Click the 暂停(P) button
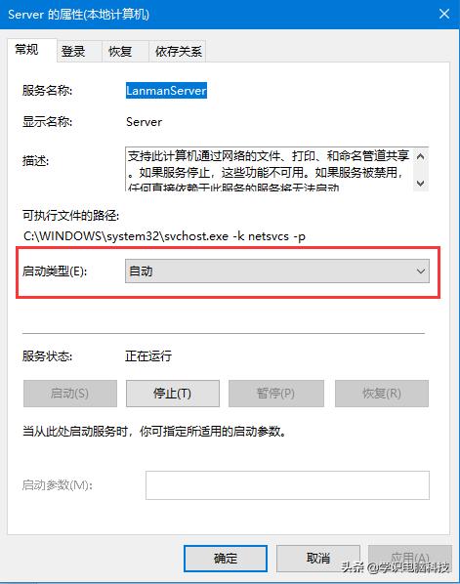Image resolution: width=460 pixels, height=584 pixels. tap(276, 394)
